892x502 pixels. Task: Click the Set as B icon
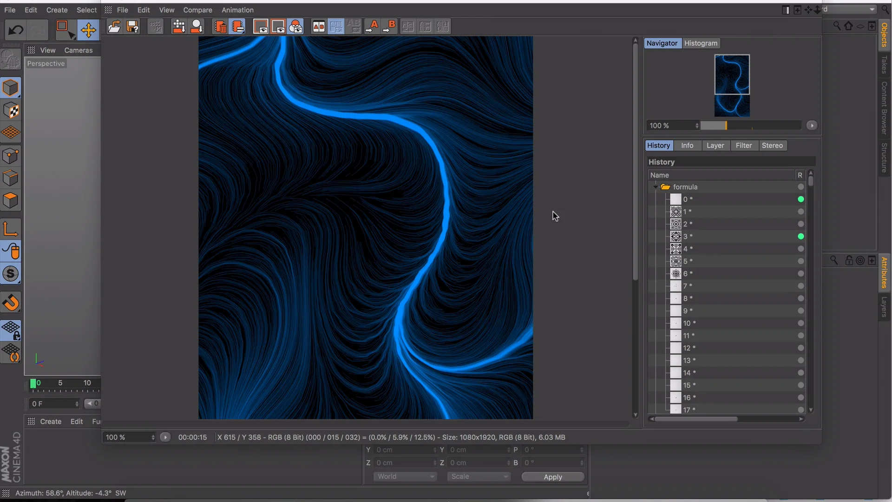click(x=390, y=27)
